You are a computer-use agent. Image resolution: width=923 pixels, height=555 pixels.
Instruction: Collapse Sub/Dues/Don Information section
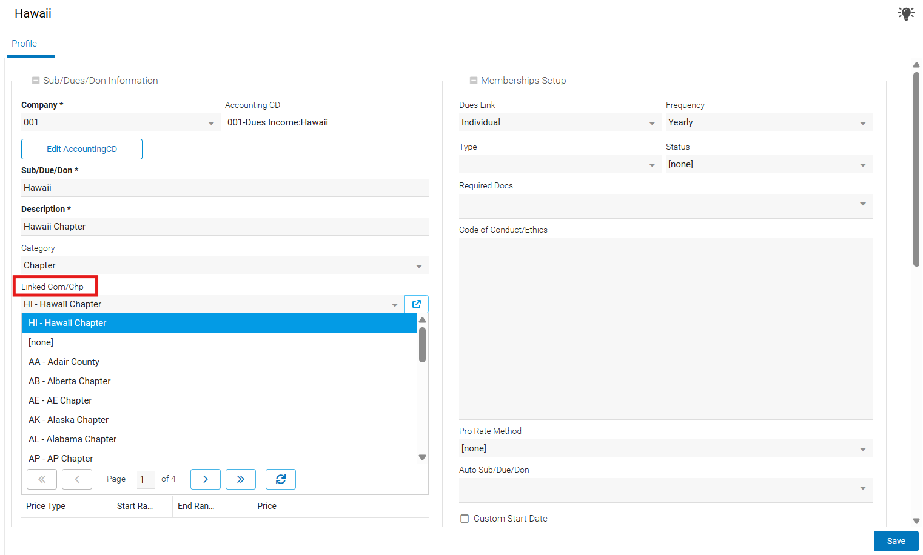pyautogui.click(x=36, y=81)
